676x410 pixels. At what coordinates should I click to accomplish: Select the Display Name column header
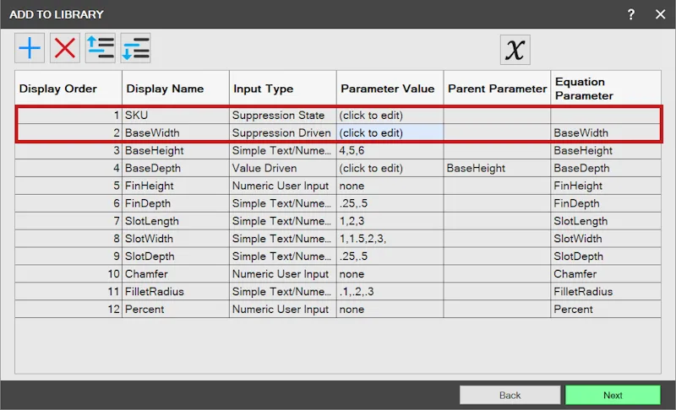(176, 89)
